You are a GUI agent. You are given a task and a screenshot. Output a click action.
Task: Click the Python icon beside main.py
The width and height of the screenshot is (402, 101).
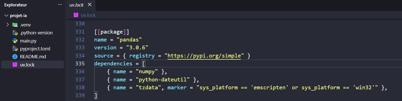pos(15,41)
